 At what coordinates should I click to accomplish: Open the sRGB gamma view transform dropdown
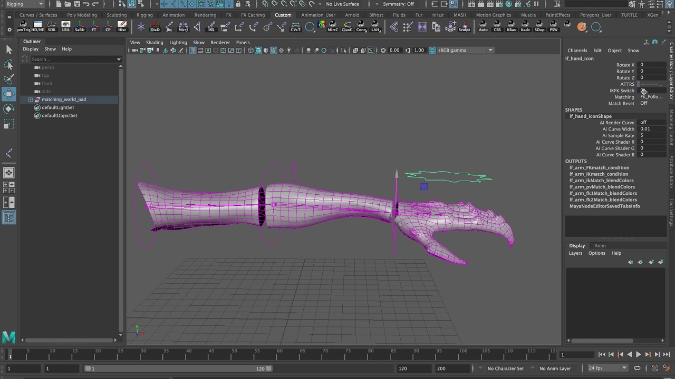click(x=466, y=51)
